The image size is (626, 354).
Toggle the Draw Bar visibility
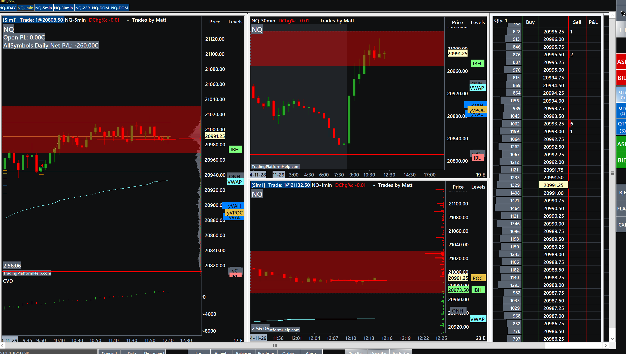click(378, 352)
